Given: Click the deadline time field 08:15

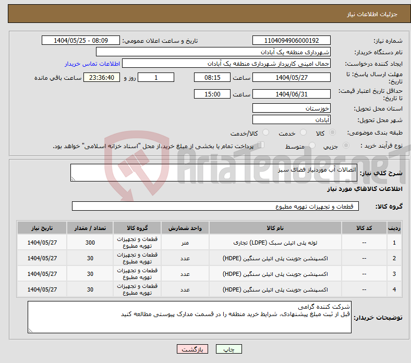Looking at the screenshot, I should (212, 77).
